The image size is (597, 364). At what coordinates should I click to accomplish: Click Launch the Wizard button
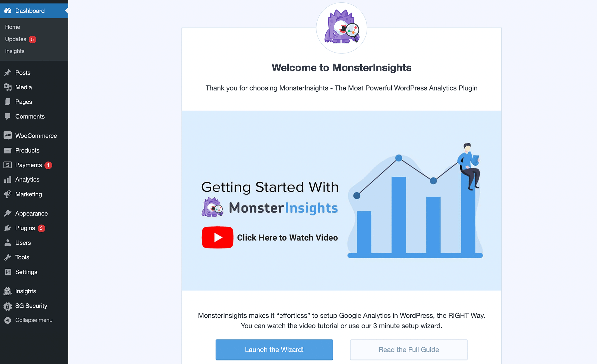(x=274, y=350)
